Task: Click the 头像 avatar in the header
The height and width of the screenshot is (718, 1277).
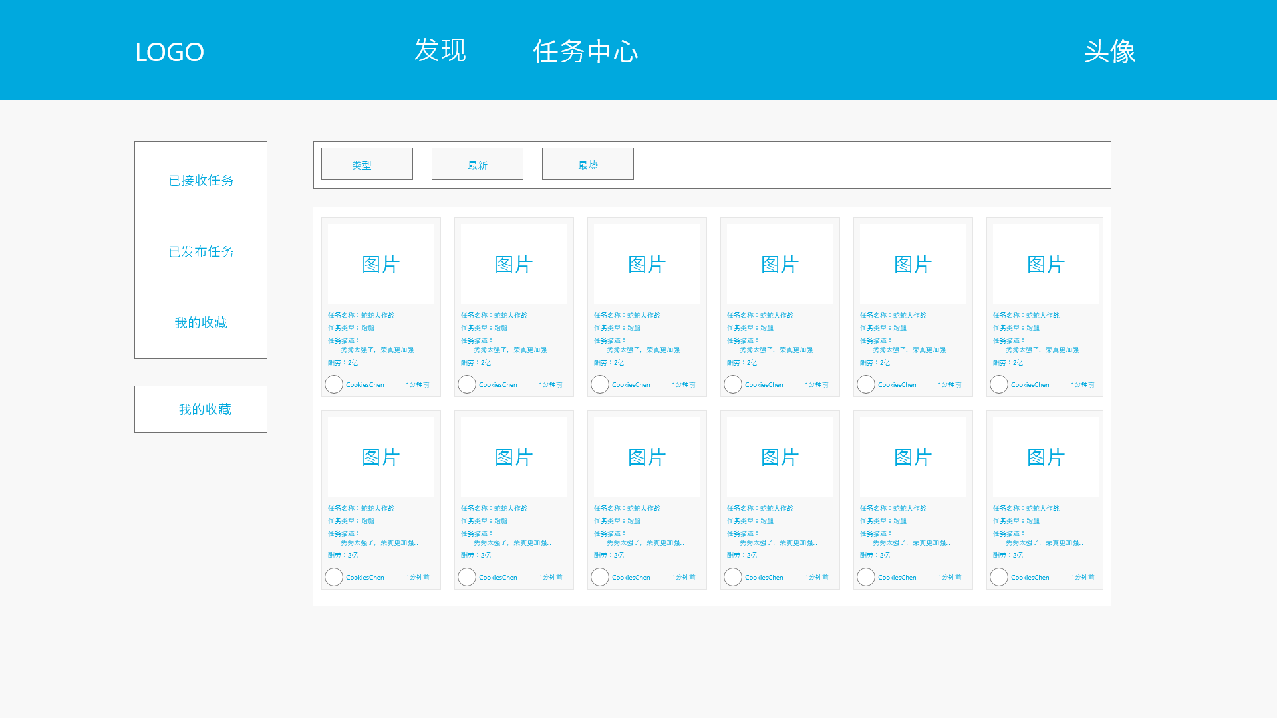Action: pos(1109,51)
